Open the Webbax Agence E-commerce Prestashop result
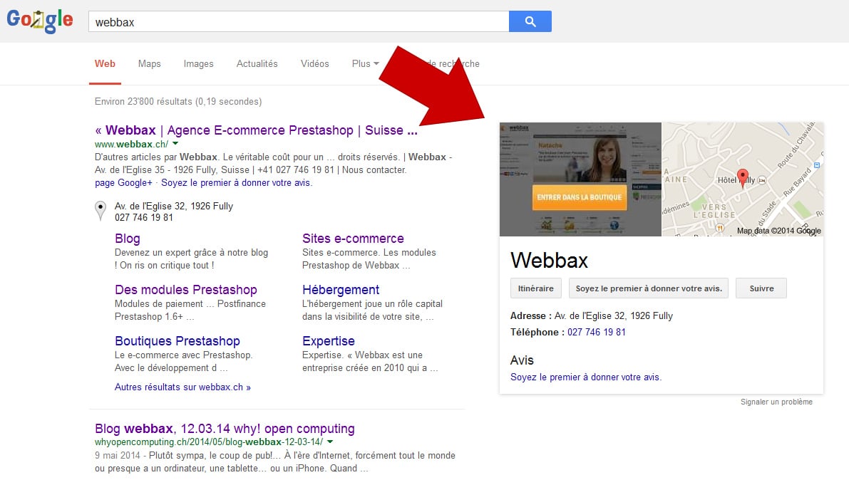The image size is (849, 480). click(x=256, y=130)
